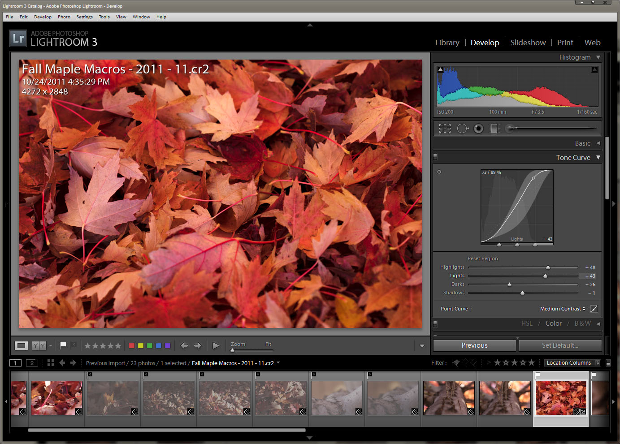Open second window display button 2
Viewport: 620px width, 444px height.
pos(32,363)
